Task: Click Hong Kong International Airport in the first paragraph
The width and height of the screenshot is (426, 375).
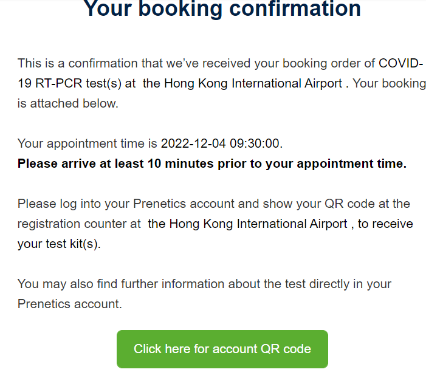Action: point(243,83)
